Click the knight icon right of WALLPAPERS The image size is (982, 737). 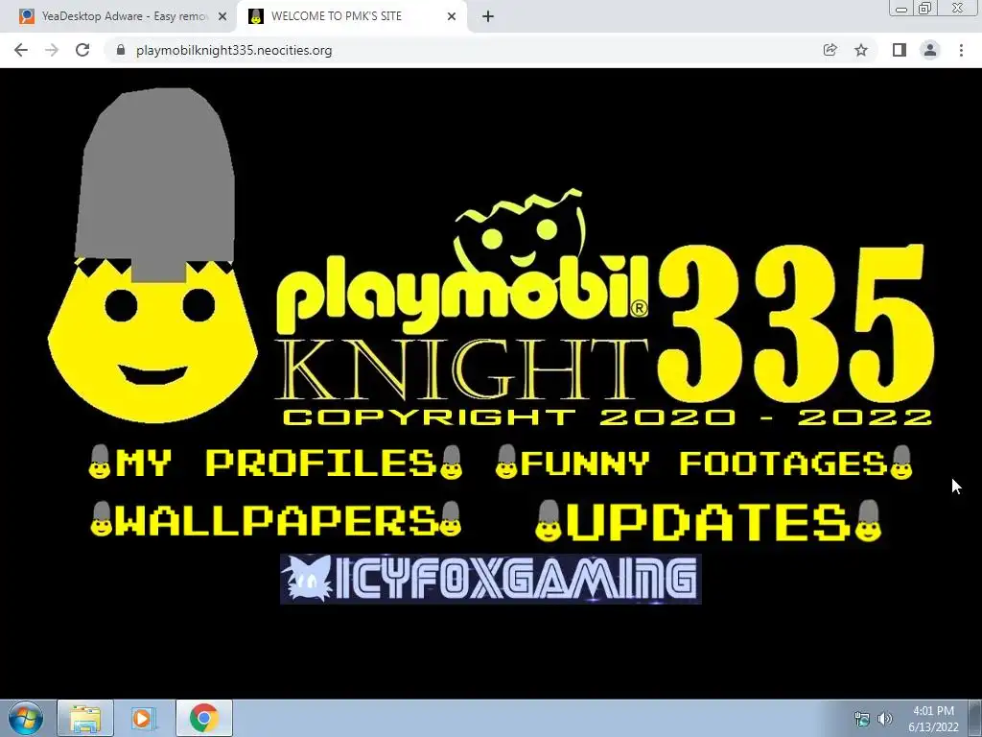[451, 519]
